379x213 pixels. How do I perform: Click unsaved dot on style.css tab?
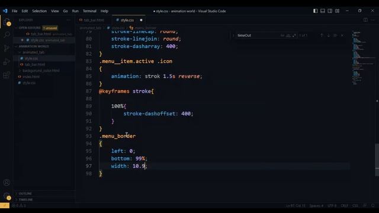tap(141, 20)
